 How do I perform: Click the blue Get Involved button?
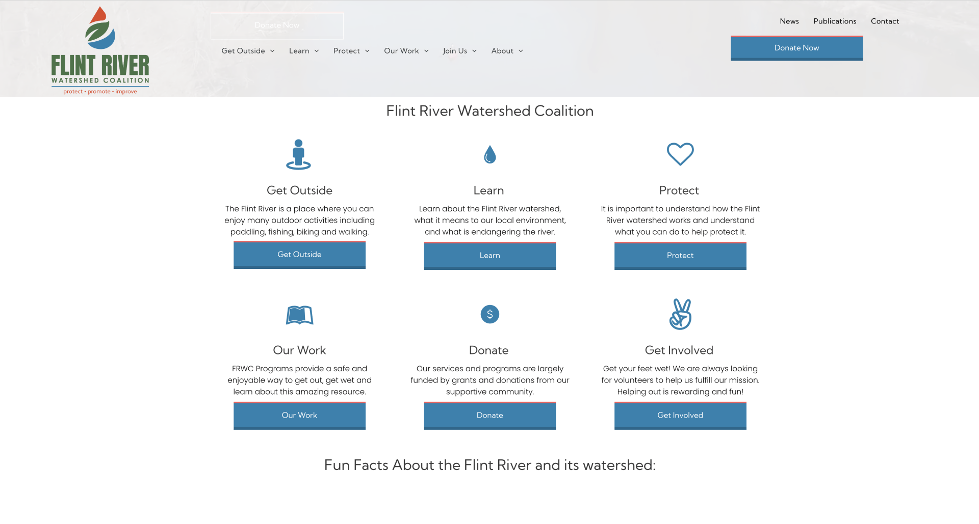pyautogui.click(x=680, y=416)
